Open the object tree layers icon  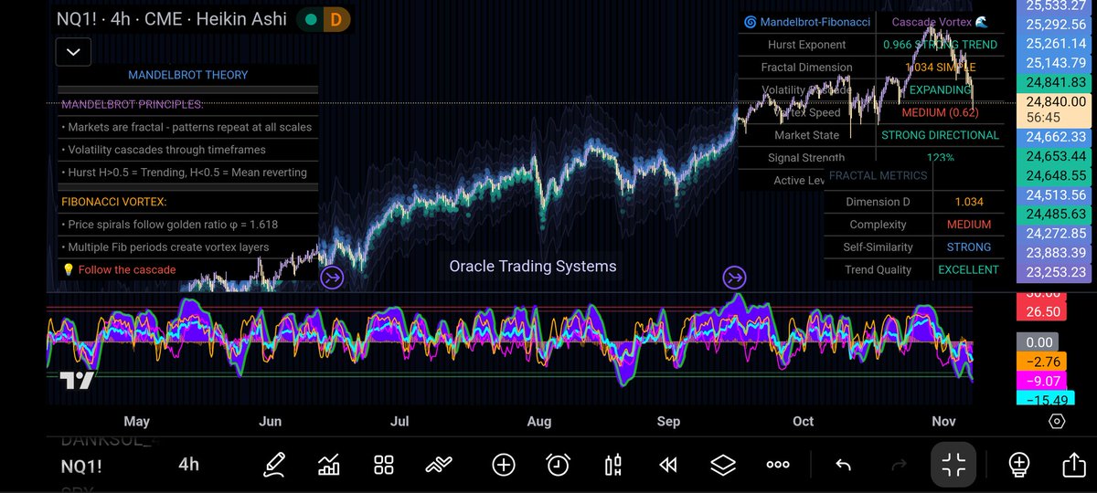click(x=723, y=465)
